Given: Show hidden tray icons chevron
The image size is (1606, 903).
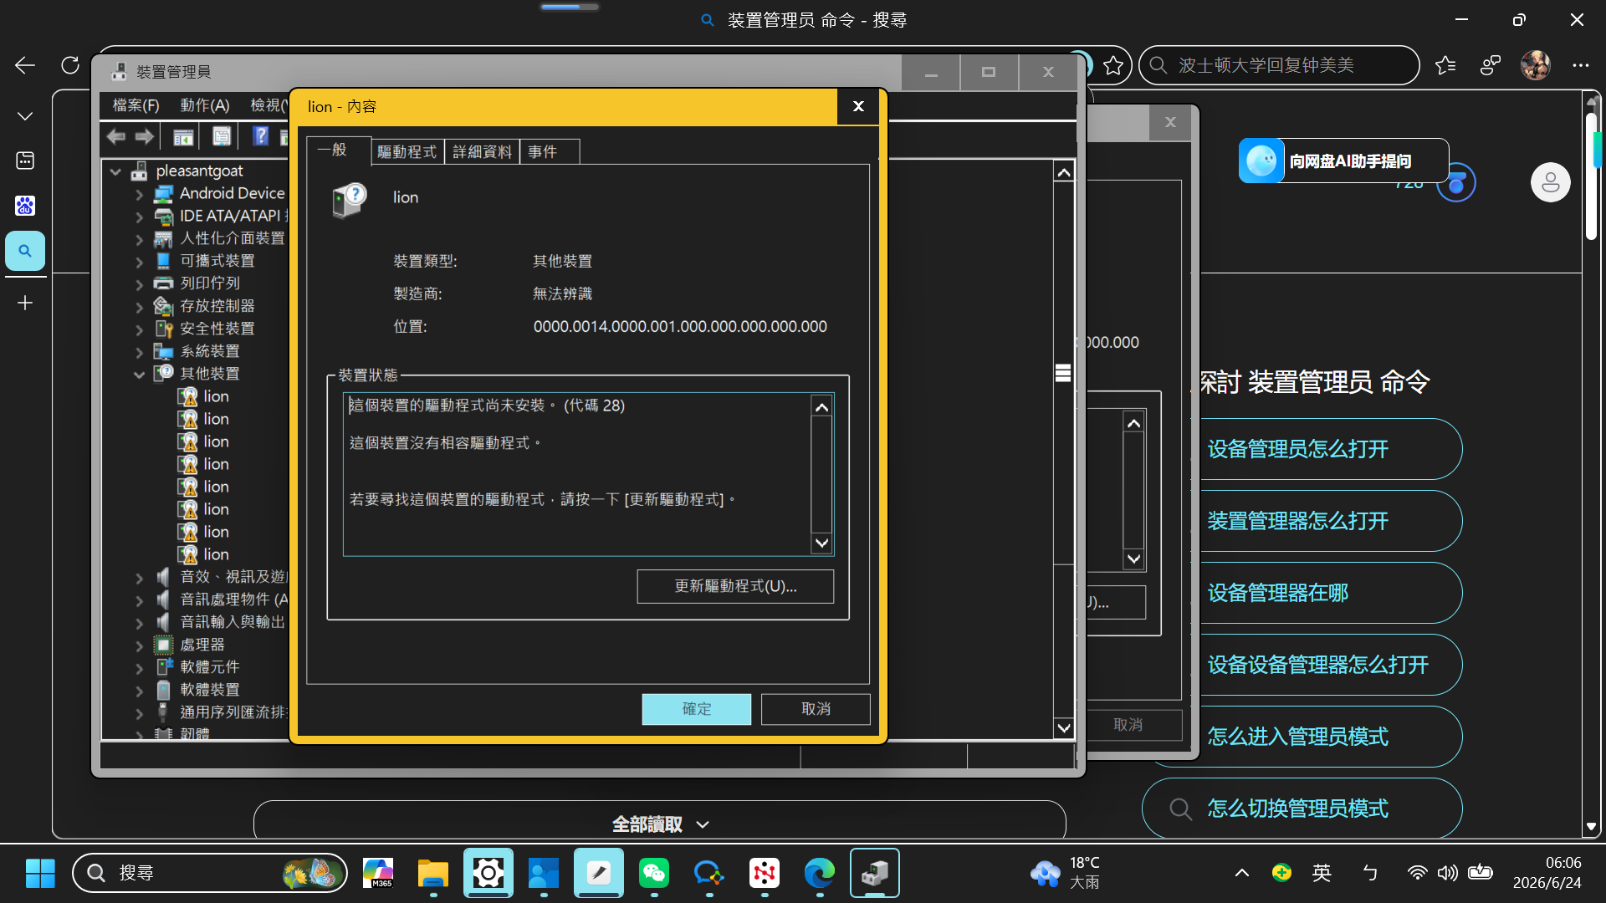Looking at the screenshot, I should (1242, 873).
